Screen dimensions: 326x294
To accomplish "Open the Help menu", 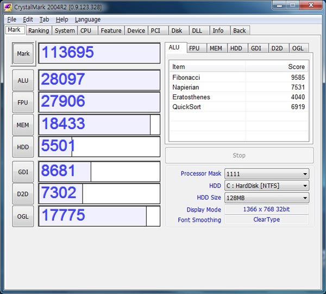I will [x=62, y=20].
